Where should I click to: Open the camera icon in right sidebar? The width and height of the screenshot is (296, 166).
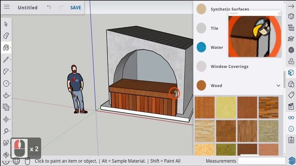tap(291, 140)
